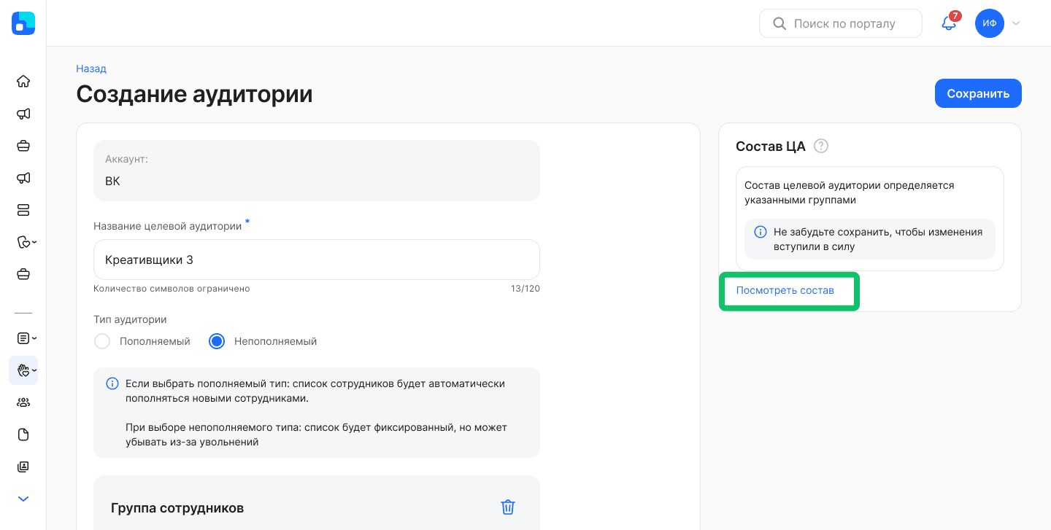This screenshot has height=530, width=1051.
Task: Click the 13/120 character counter
Action: click(525, 289)
